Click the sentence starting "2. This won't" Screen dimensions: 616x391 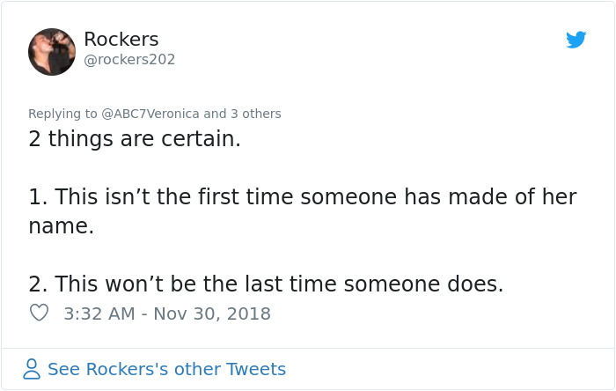click(266, 284)
